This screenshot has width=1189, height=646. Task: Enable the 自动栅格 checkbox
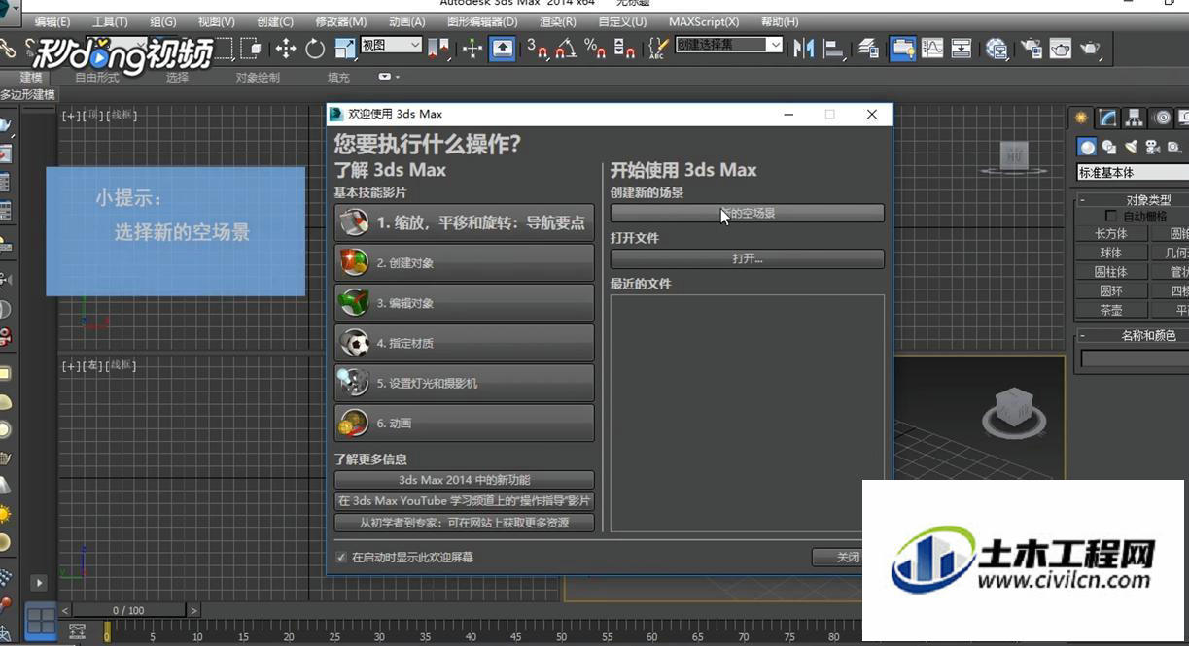(1111, 216)
